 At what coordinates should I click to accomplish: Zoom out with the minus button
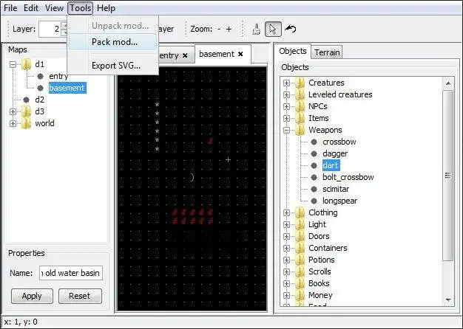219,30
